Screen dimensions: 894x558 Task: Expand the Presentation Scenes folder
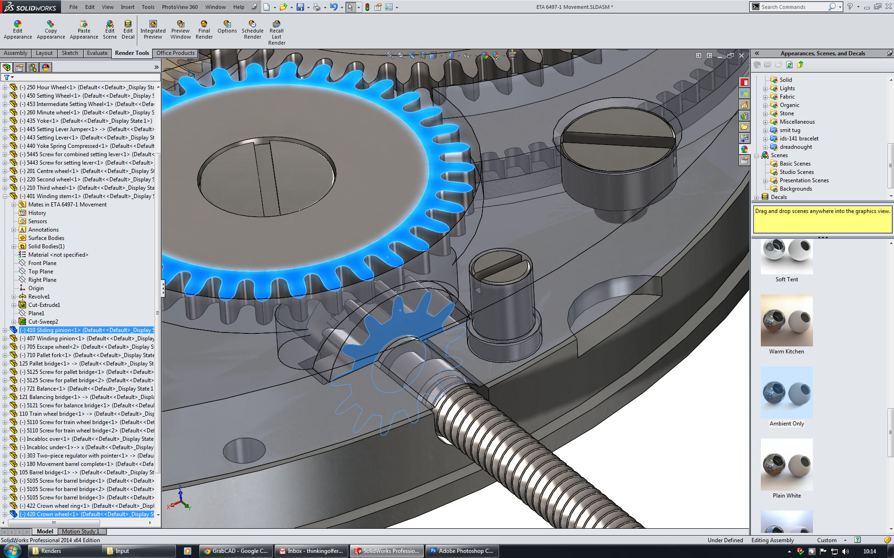(765, 180)
